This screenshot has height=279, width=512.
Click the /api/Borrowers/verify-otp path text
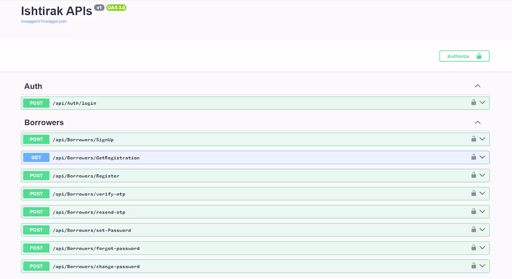tap(89, 194)
